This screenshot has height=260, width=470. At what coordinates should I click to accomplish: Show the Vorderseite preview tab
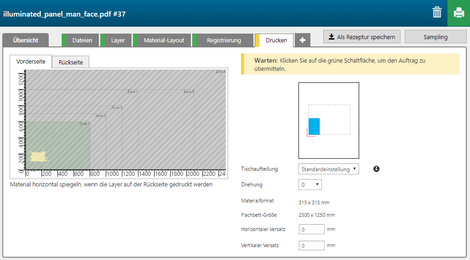(31, 62)
